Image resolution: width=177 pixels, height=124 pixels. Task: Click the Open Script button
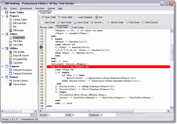[x=64, y=22]
